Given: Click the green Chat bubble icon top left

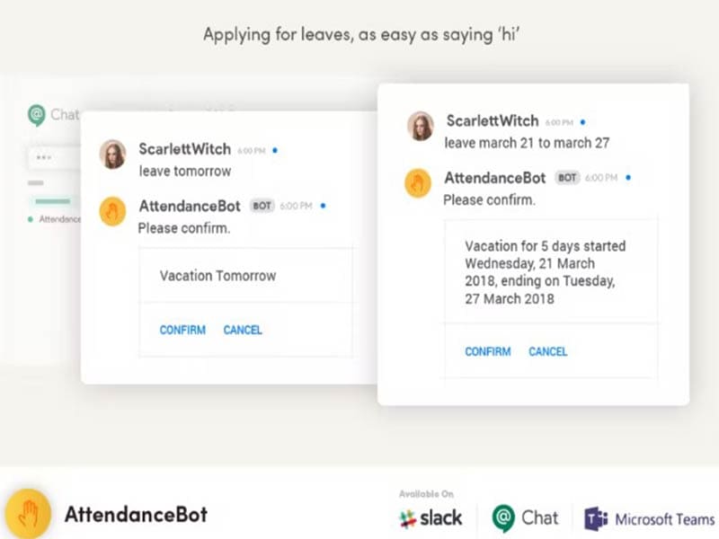Looking at the screenshot, I should click(34, 114).
